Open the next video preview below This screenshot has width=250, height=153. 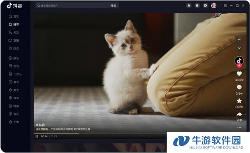pos(100,148)
